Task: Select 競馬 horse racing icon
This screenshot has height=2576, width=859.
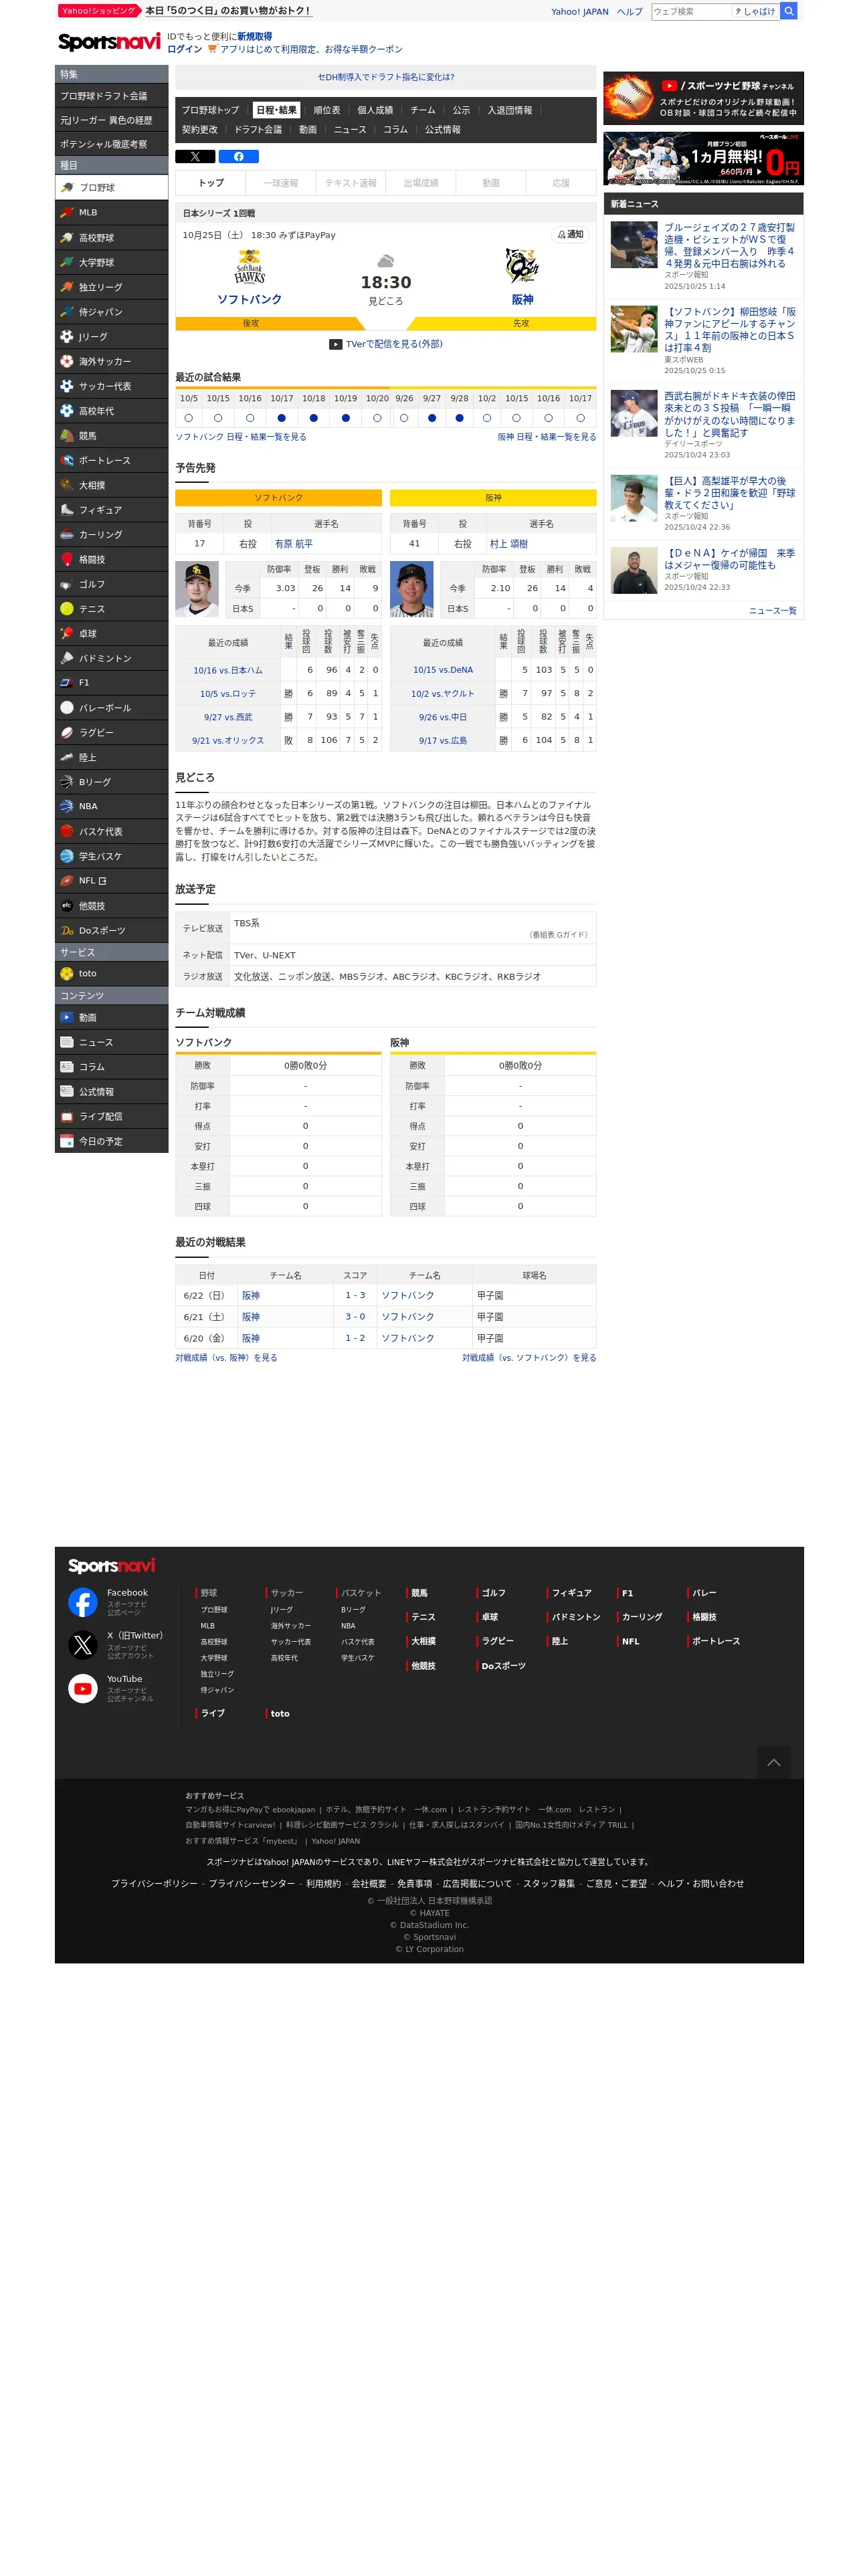Action: [67, 436]
